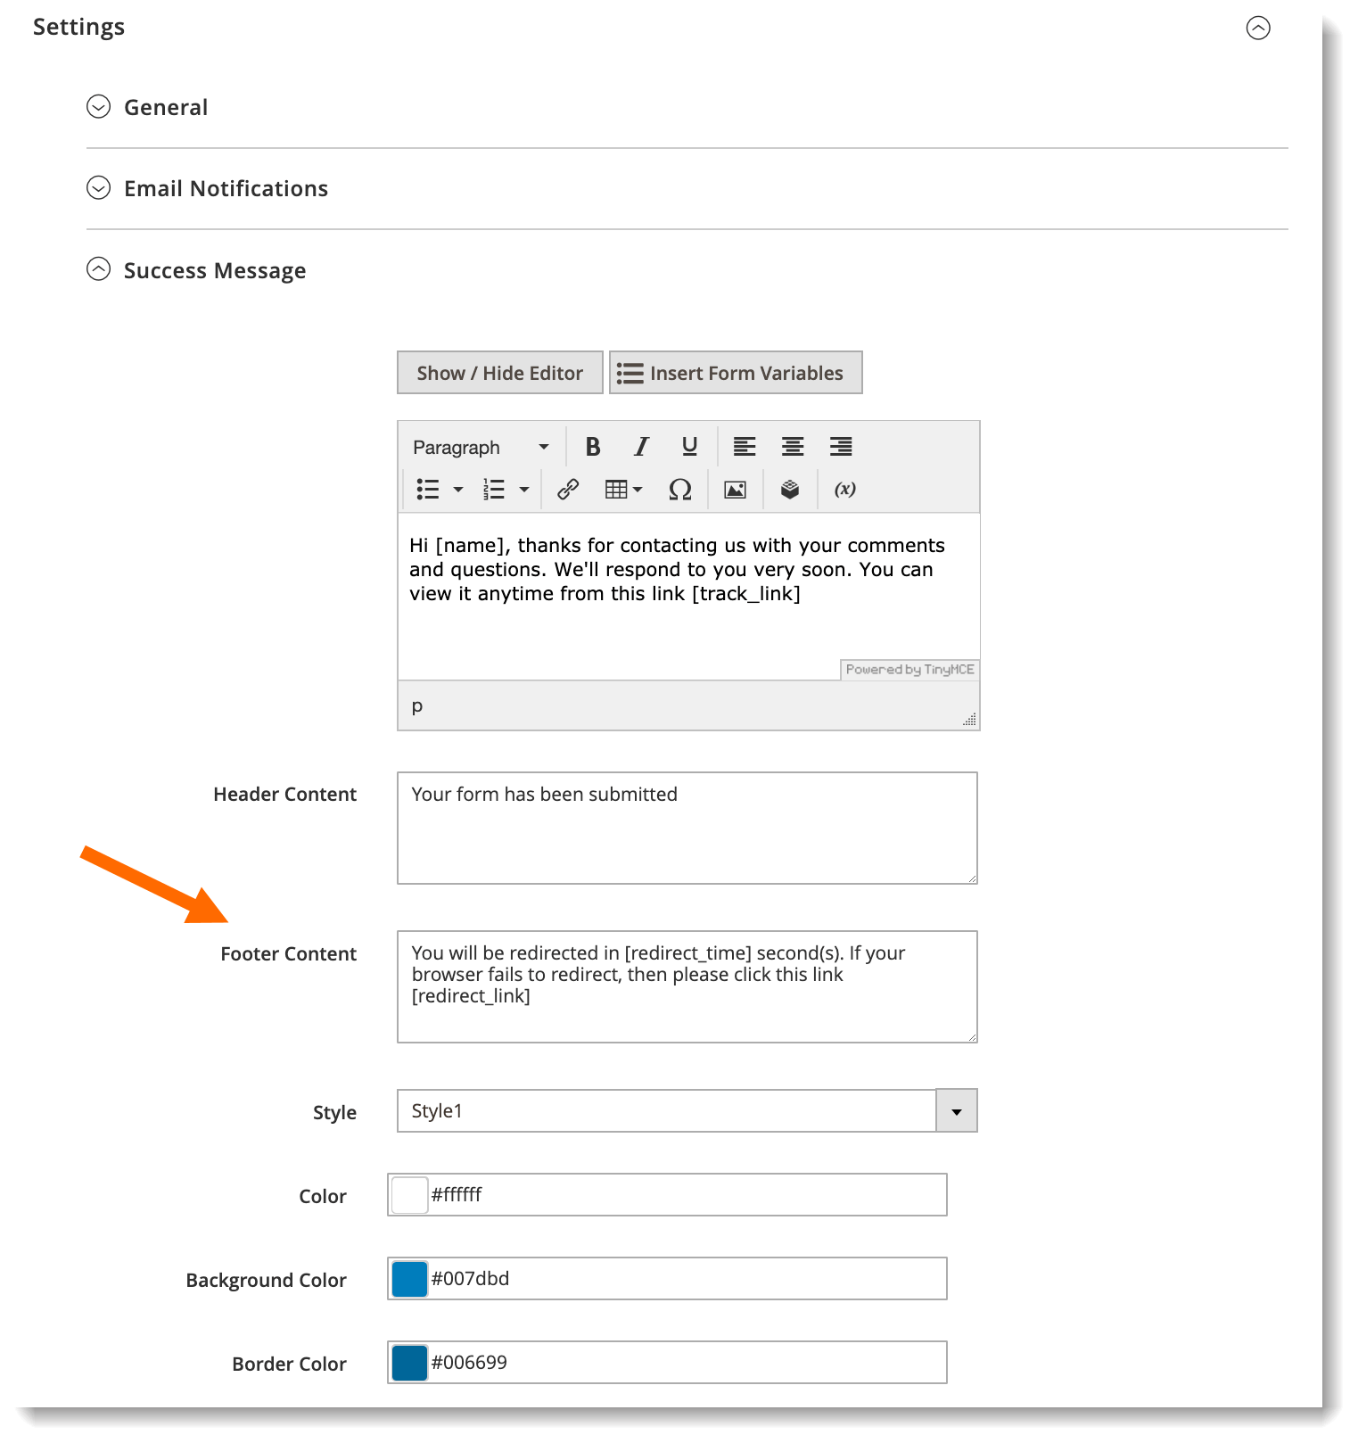1358x1443 pixels.
Task: Open the Background Color blue swatch
Action: [x=410, y=1279]
